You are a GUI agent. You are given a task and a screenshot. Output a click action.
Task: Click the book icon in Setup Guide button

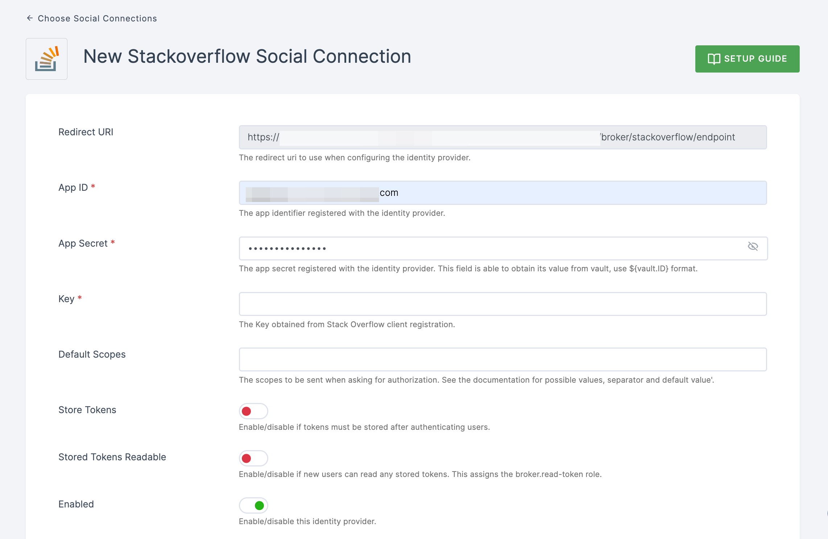pos(714,59)
